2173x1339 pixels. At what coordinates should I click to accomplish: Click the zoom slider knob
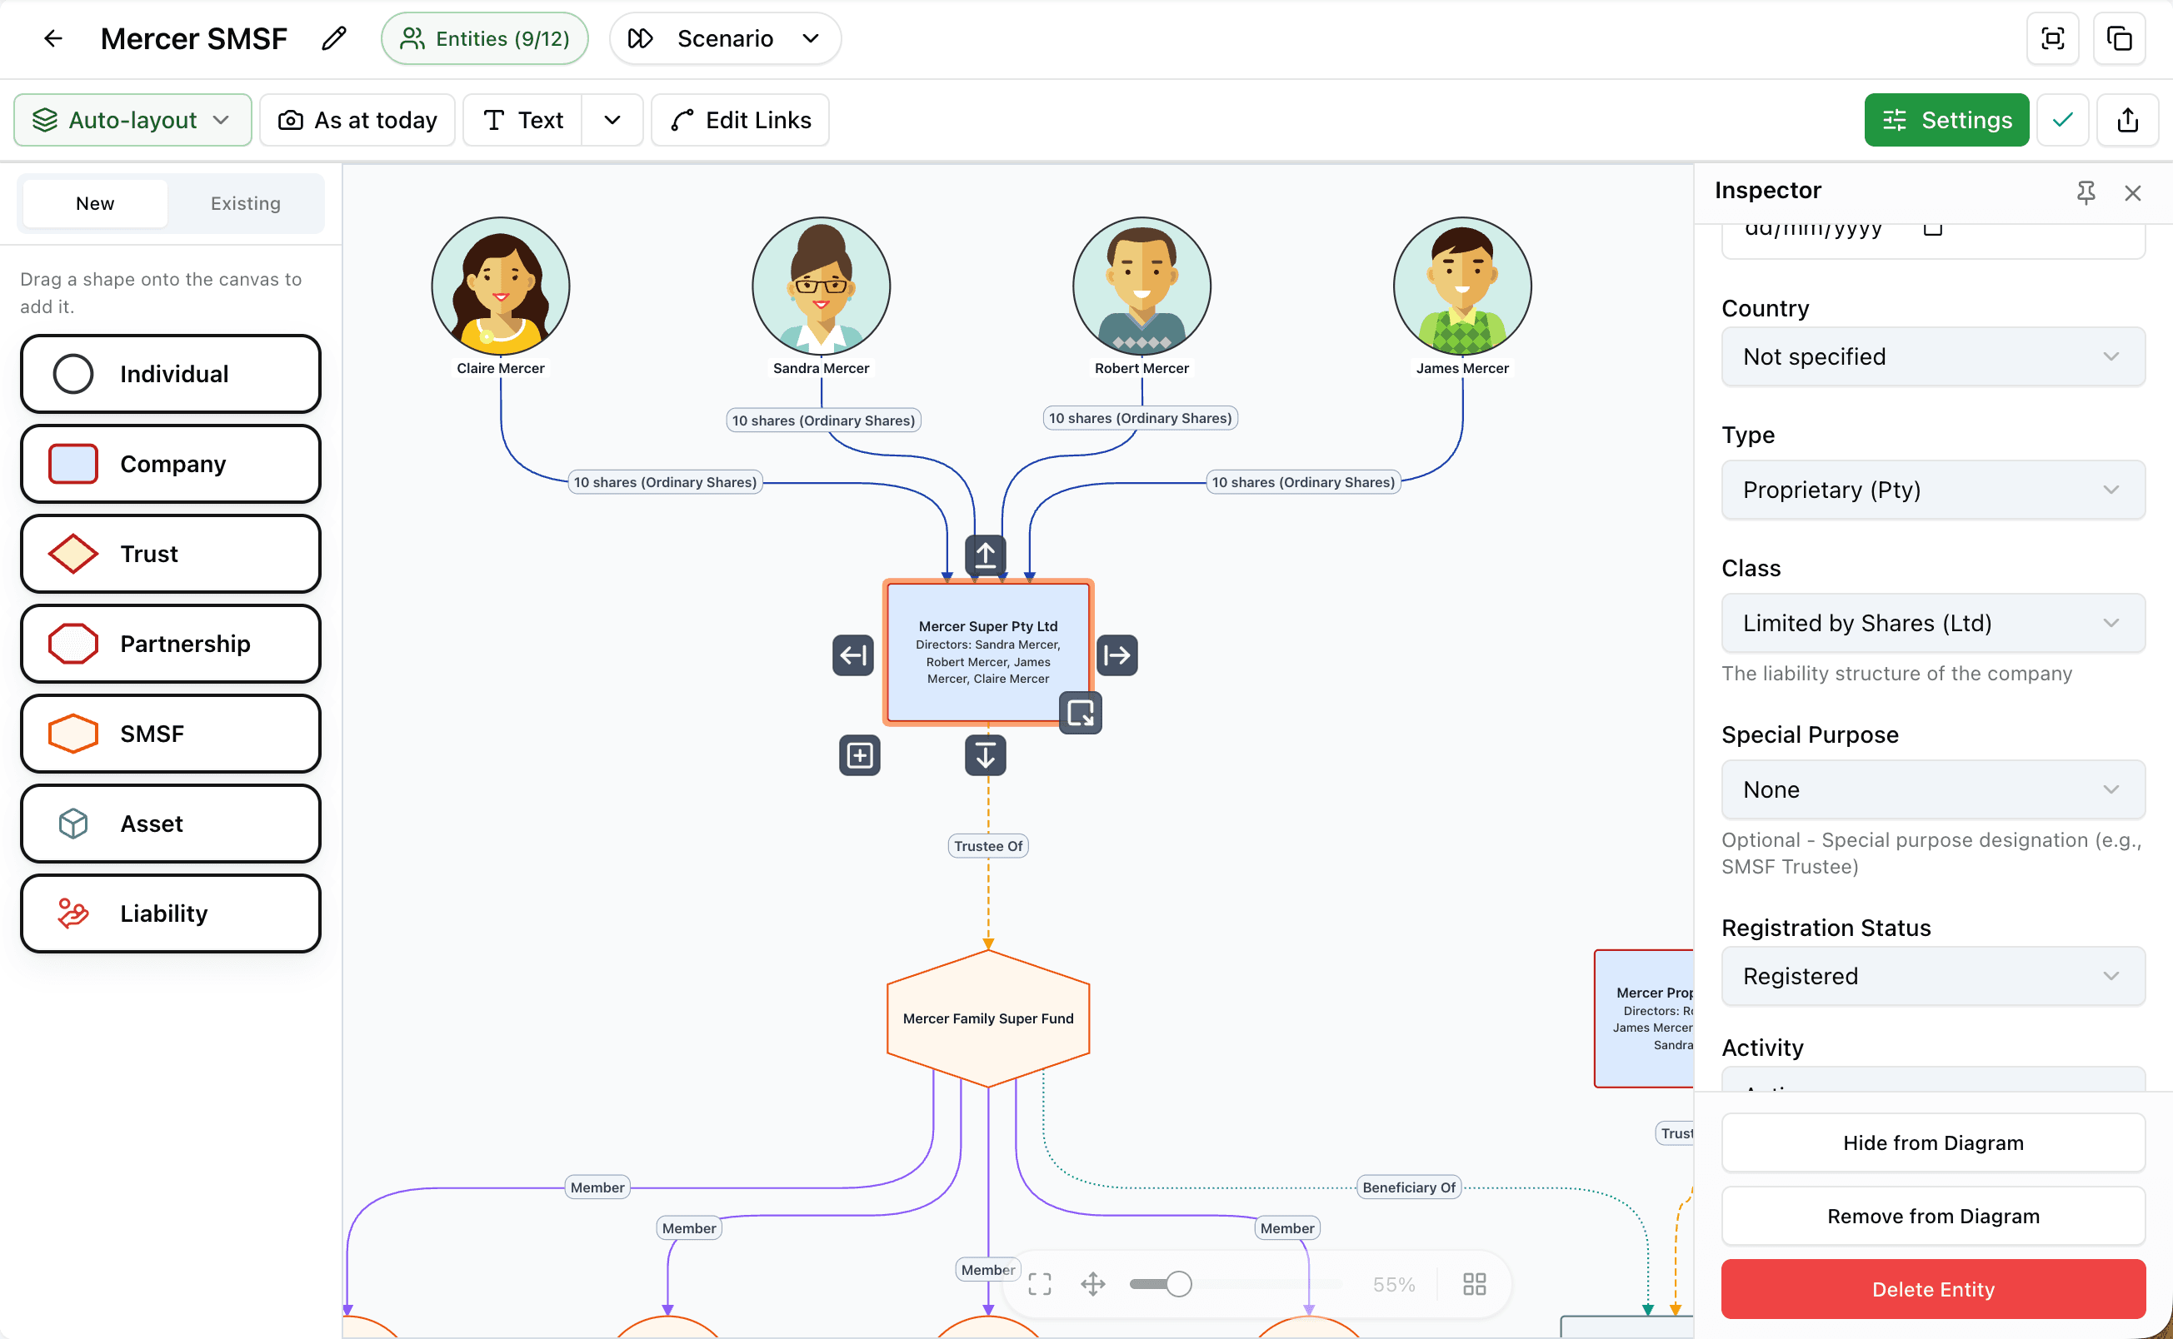tap(1178, 1284)
